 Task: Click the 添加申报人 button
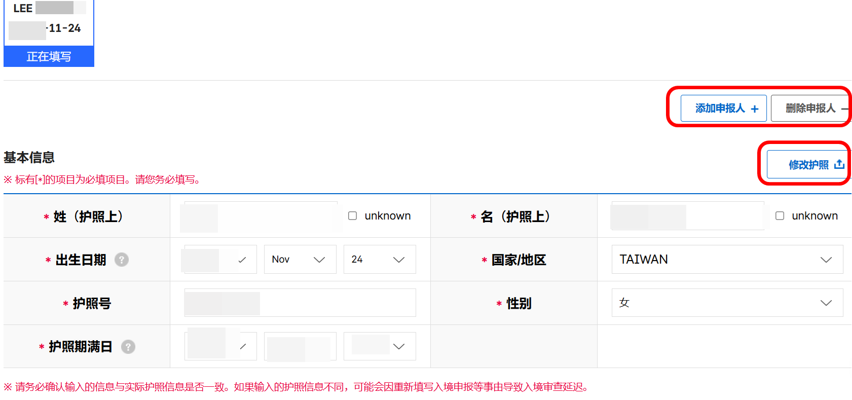pyautogui.click(x=723, y=108)
